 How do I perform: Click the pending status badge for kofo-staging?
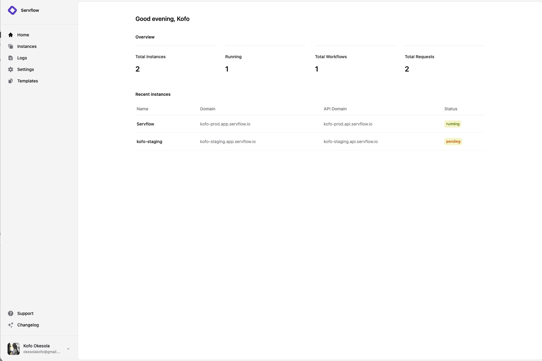[x=453, y=142]
